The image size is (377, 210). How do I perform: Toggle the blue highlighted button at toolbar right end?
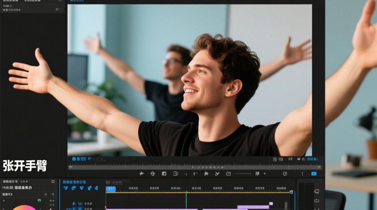[314, 174]
